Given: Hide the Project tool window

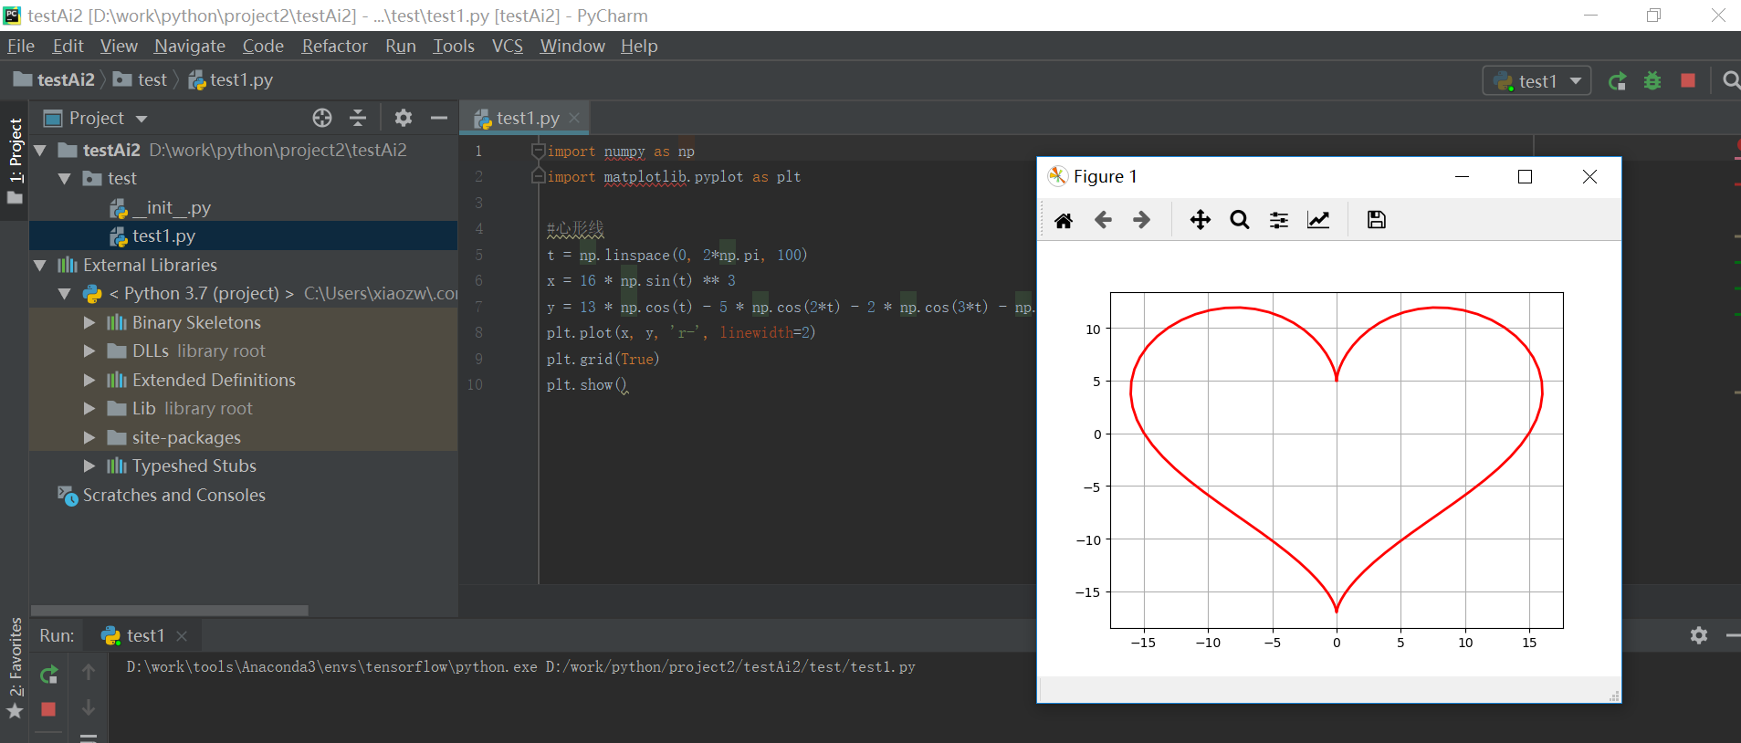Looking at the screenshot, I should 439,118.
